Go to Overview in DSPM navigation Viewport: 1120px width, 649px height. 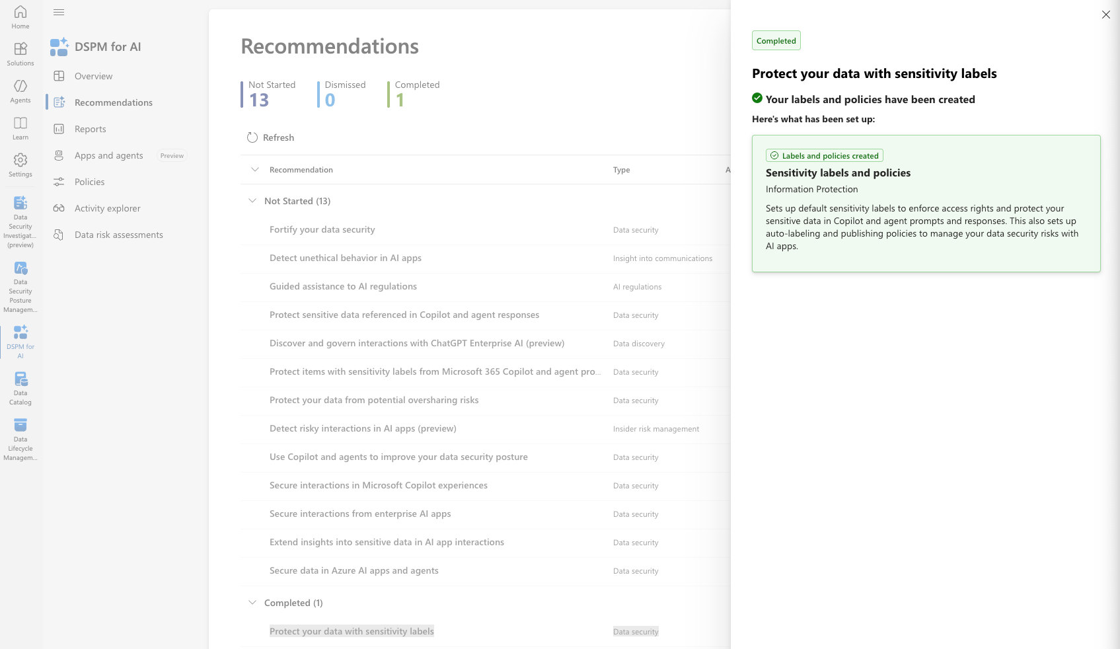point(93,76)
